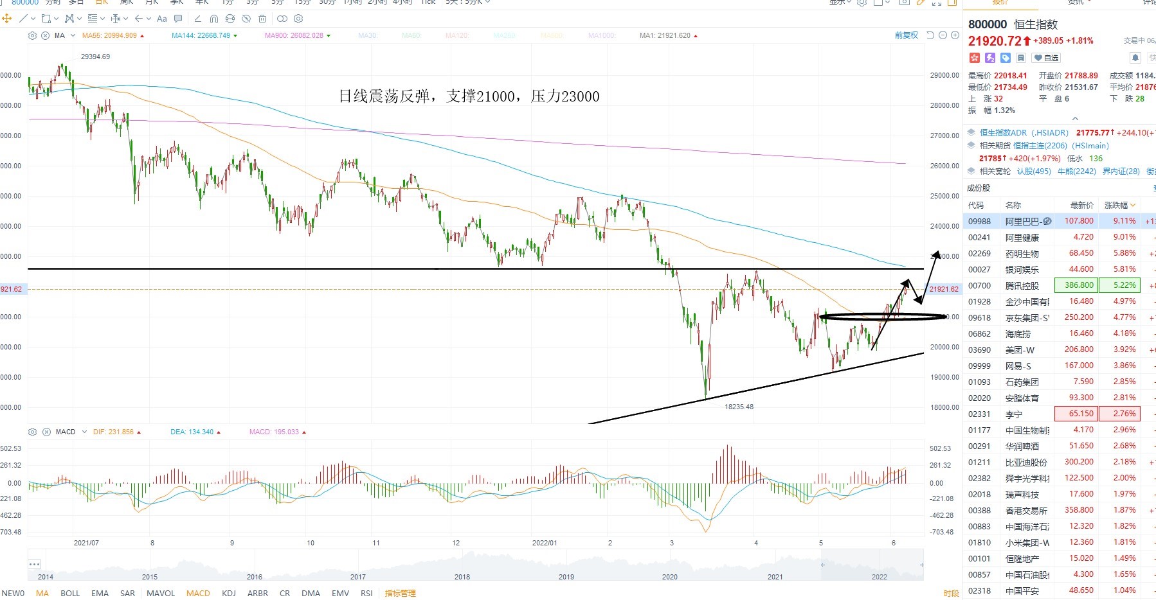Zoom in chart with plus icon
Image resolution: width=1156 pixels, height=600 pixels.
955,35
